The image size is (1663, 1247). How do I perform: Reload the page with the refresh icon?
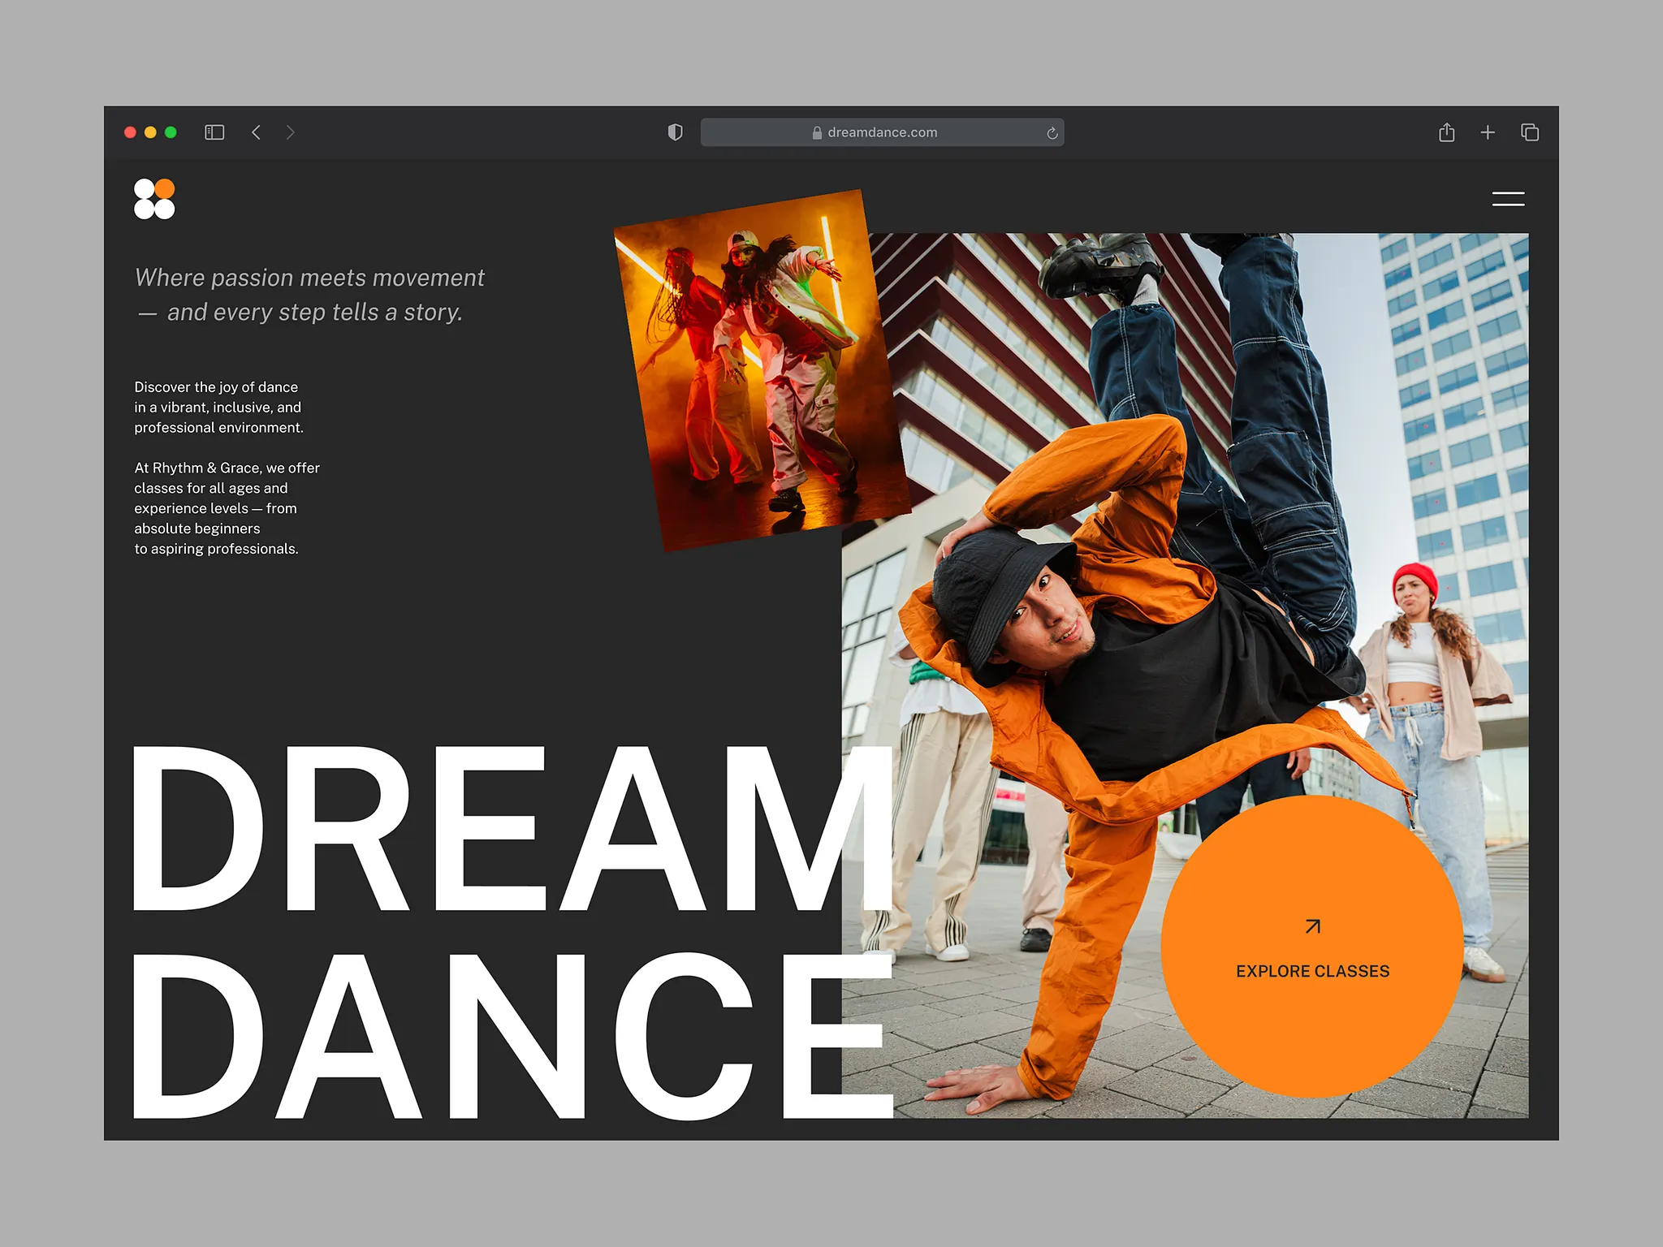1052,133
